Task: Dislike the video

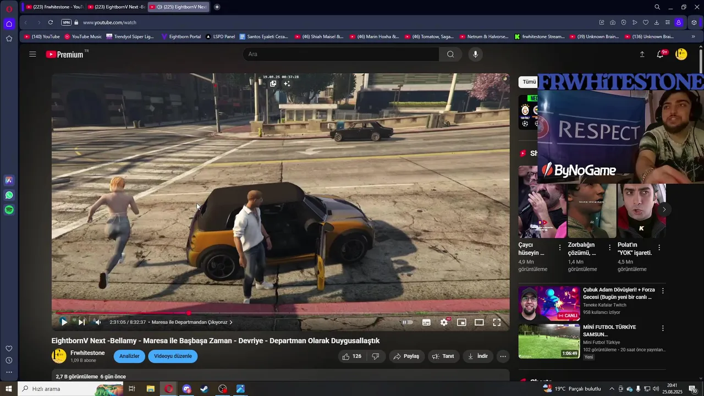Action: 376,356
